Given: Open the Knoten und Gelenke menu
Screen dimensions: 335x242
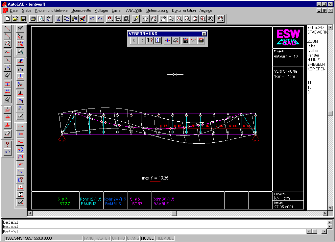Looking at the screenshot, I should point(51,11).
